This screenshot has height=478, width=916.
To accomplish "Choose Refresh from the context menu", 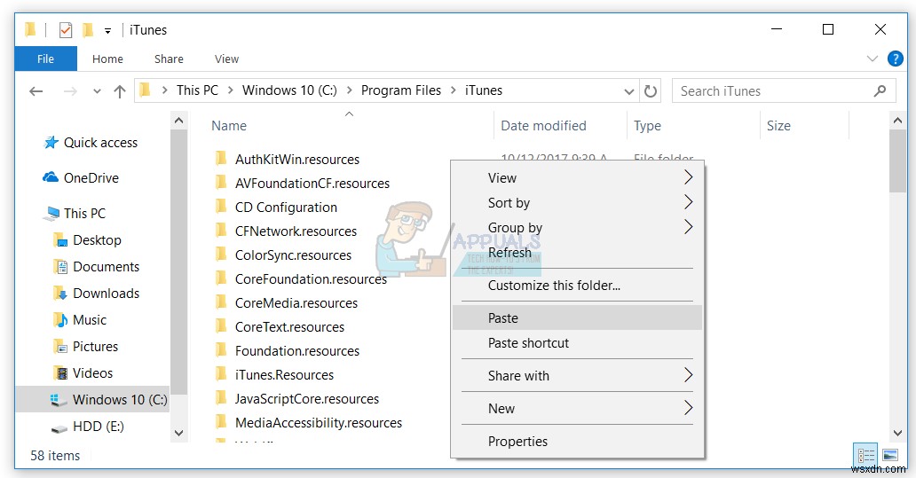I will coord(577,253).
